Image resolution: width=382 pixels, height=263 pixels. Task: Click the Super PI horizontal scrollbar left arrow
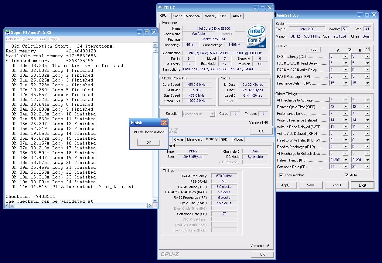click(x=8, y=205)
